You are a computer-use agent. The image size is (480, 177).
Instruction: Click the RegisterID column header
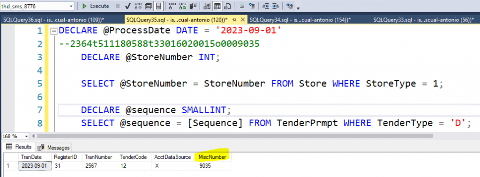[67, 157]
